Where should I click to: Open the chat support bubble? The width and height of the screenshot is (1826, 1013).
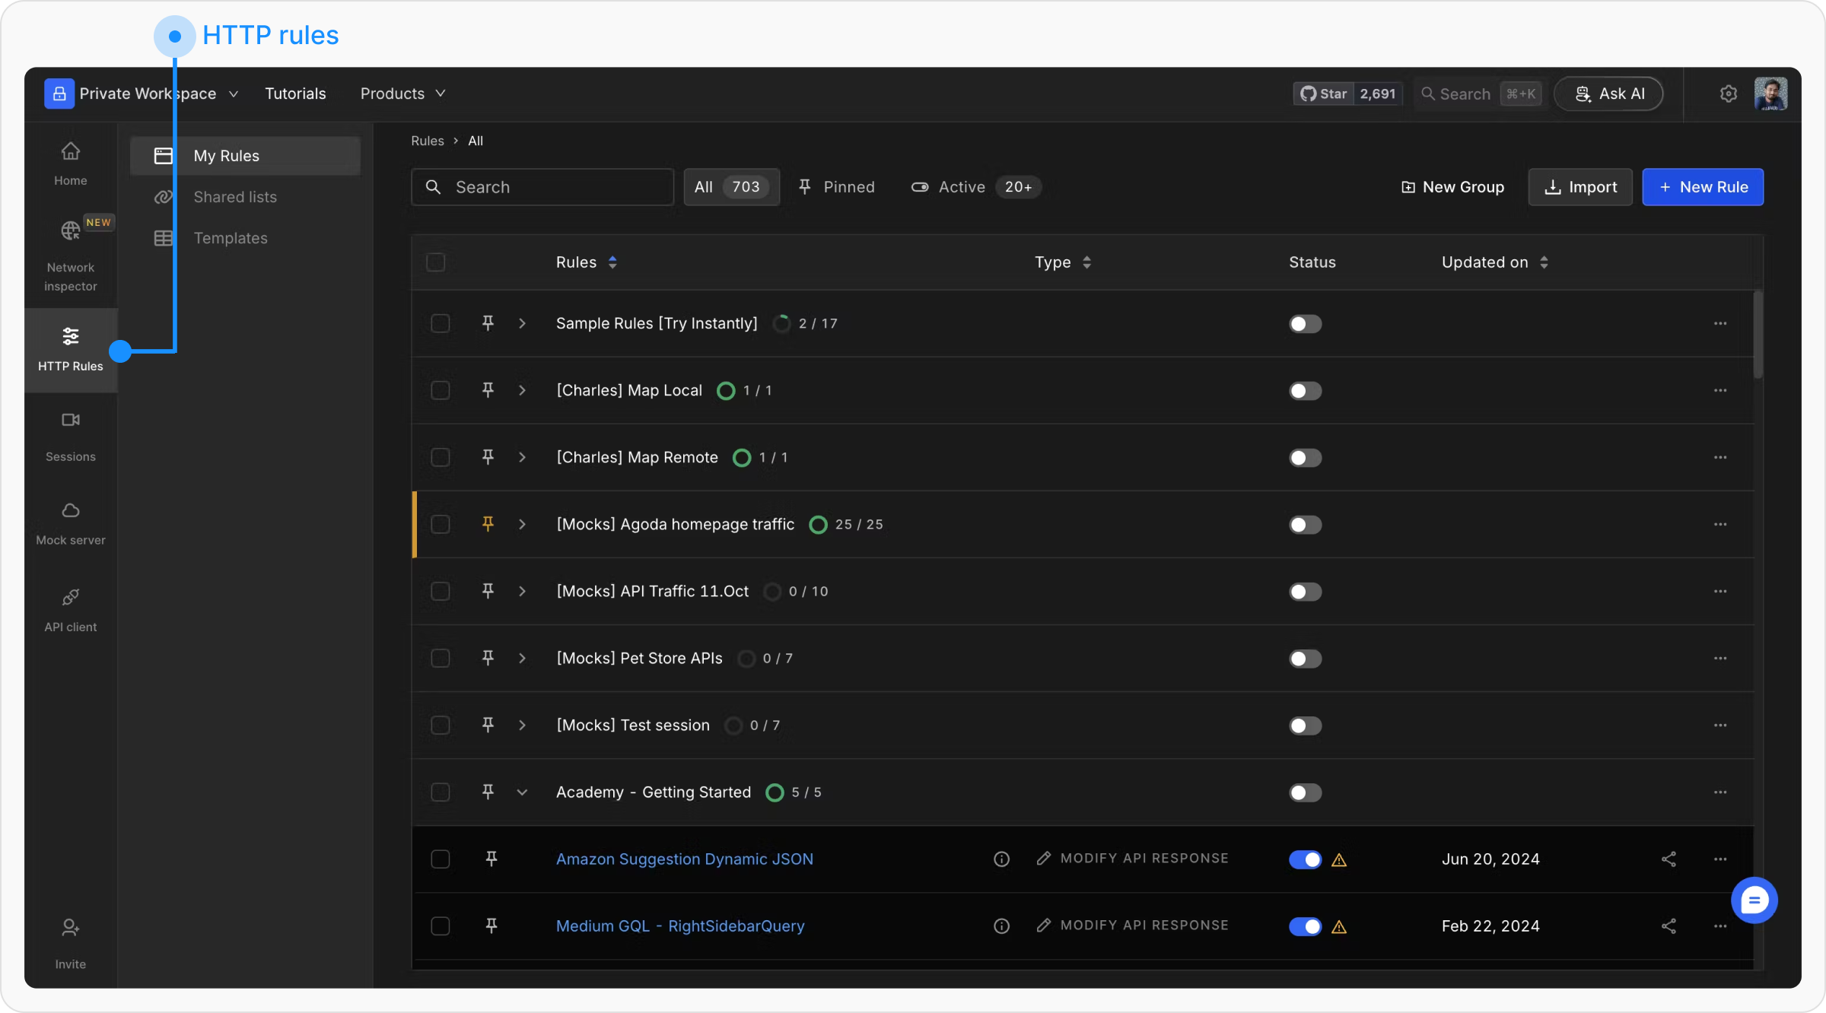tap(1754, 900)
